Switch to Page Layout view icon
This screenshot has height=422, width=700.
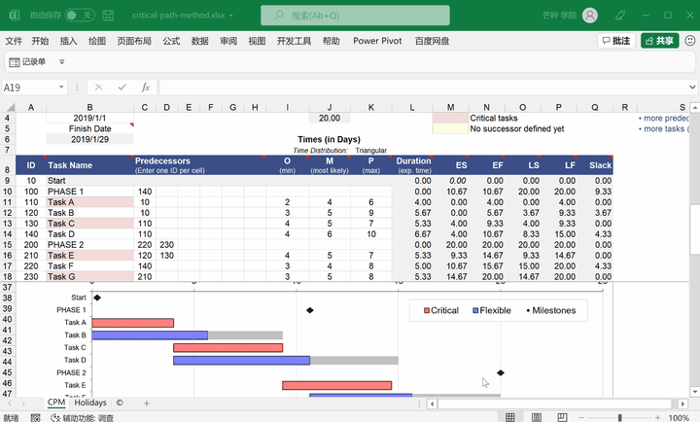[x=536, y=417]
